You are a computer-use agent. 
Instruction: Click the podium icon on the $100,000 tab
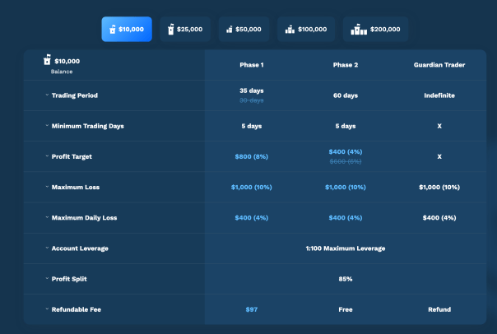[290, 30]
